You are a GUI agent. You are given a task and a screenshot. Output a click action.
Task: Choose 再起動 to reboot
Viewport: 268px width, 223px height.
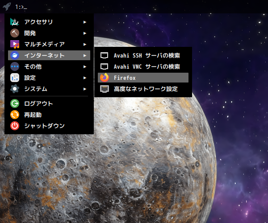point(49,115)
